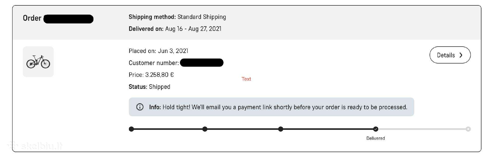Select the second progress tracker dot
Screen dimensions: 493x158
[205, 129]
